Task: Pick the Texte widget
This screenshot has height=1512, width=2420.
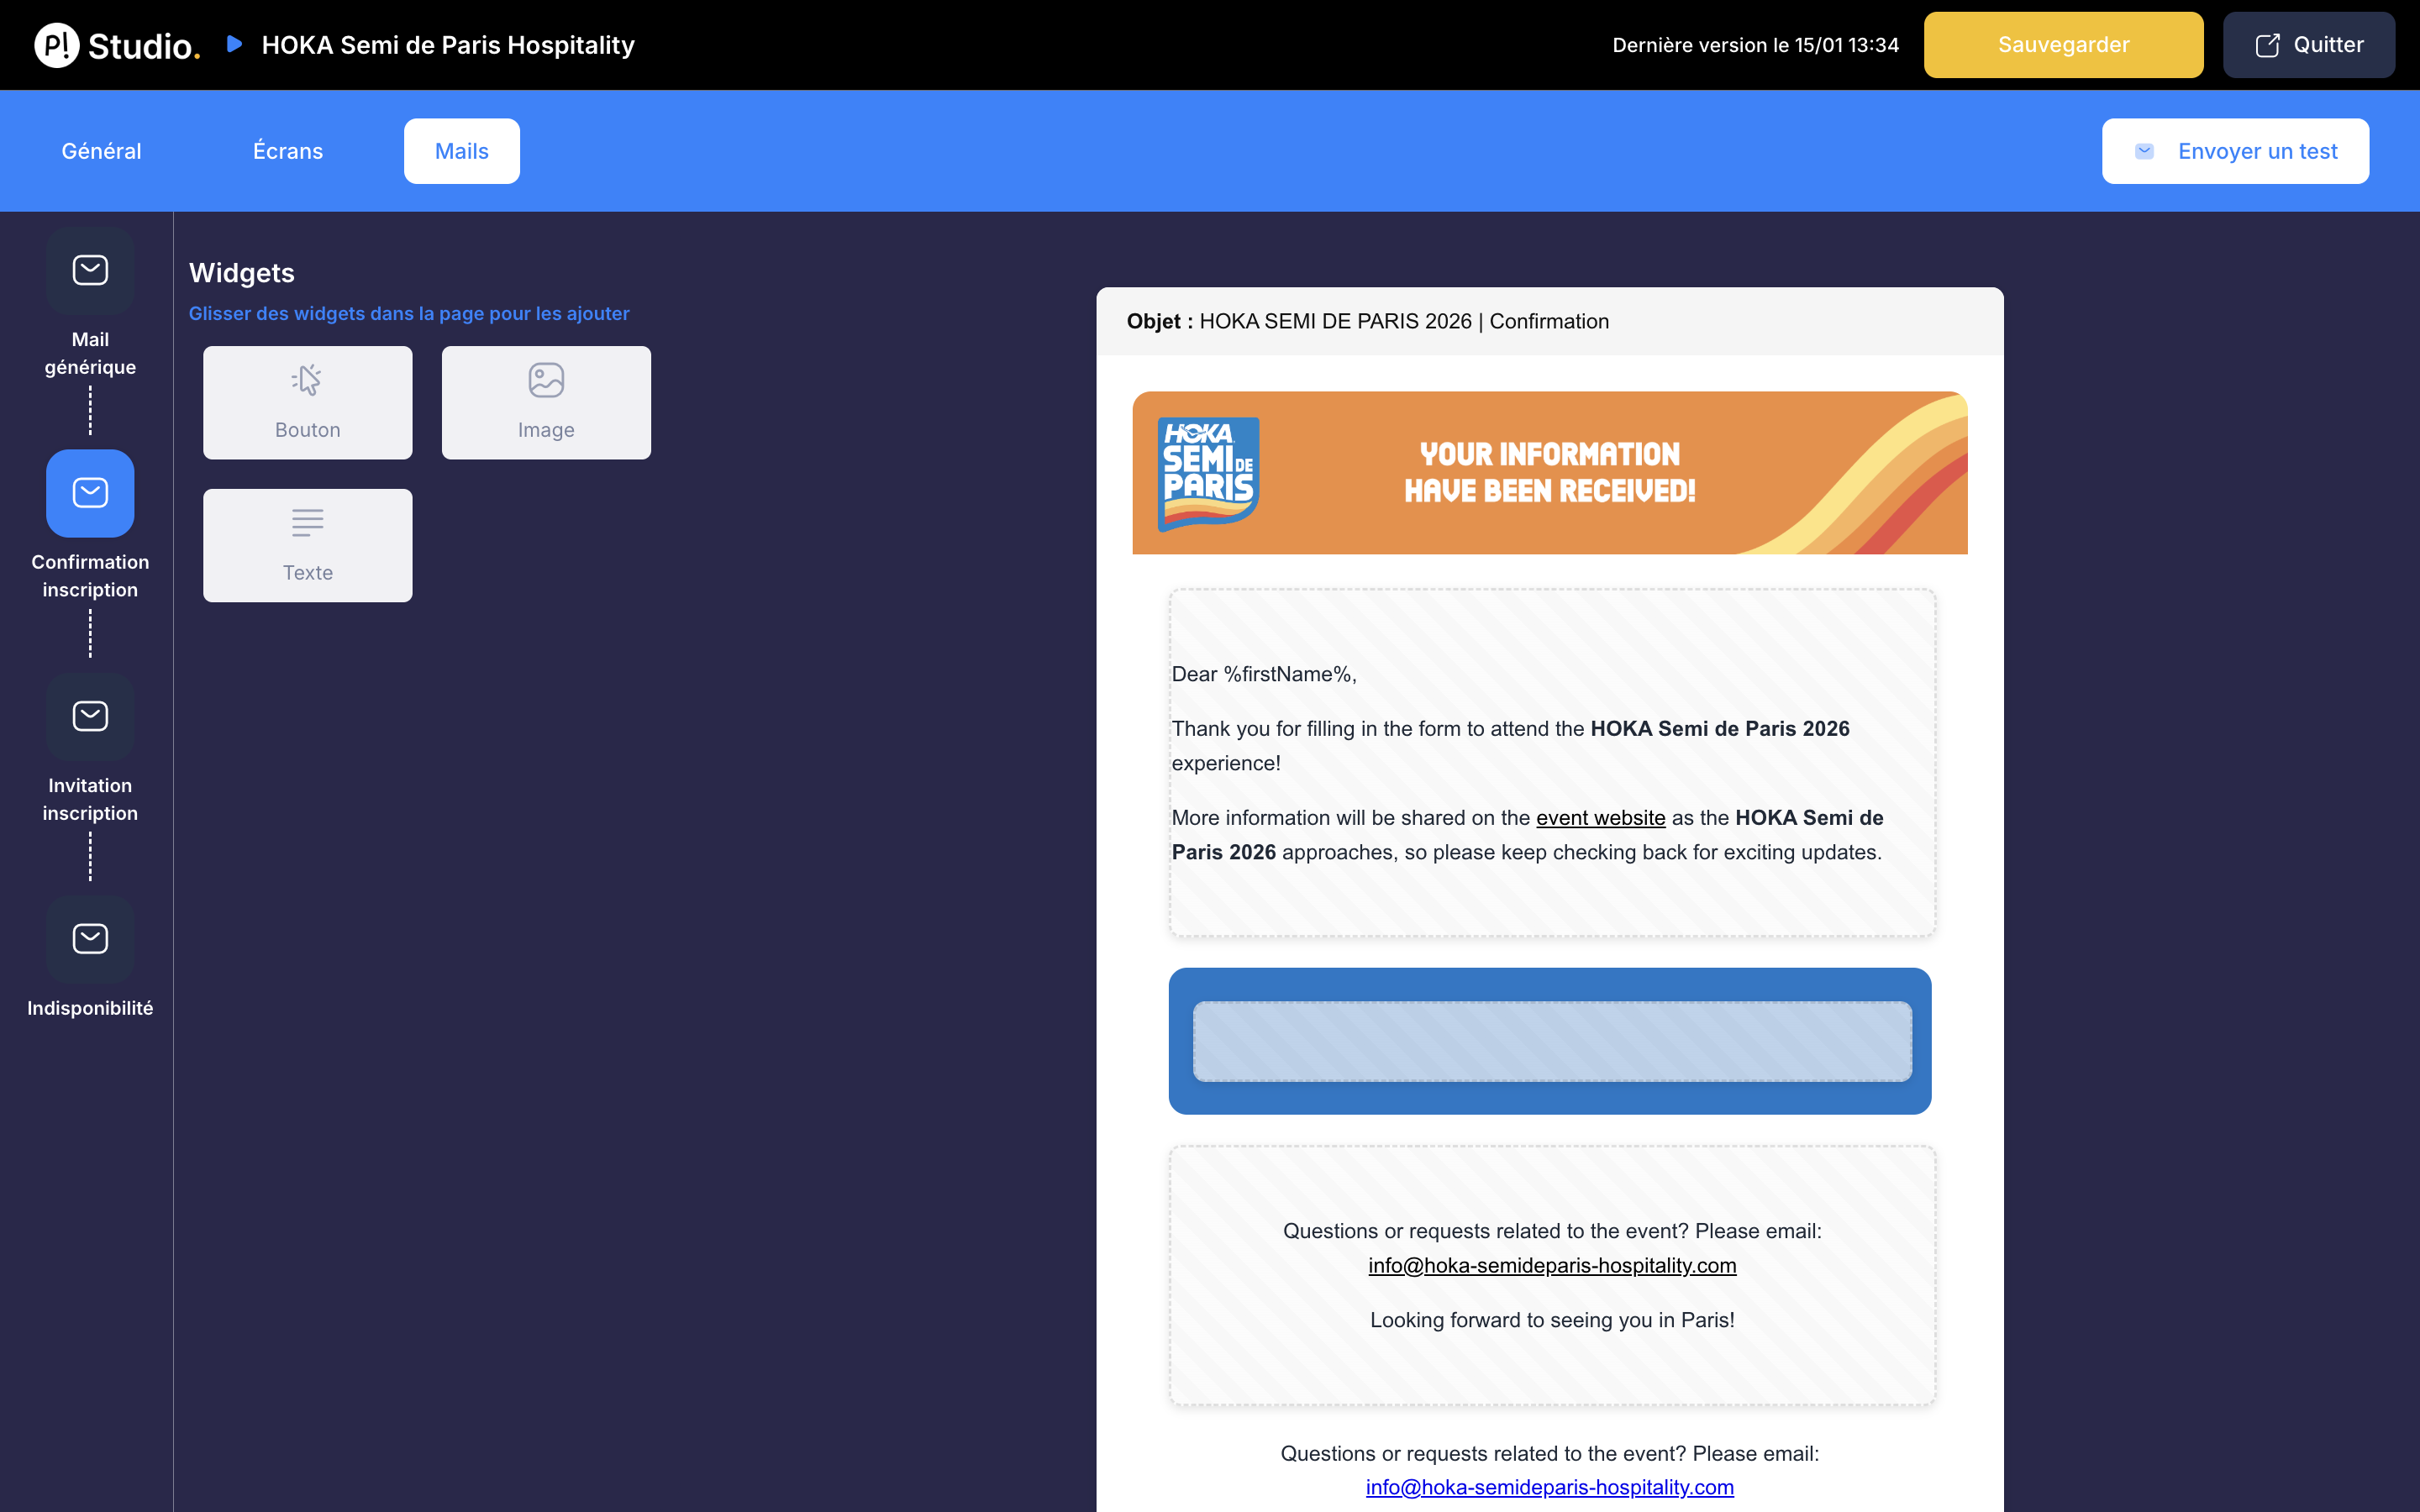Action: tap(307, 545)
